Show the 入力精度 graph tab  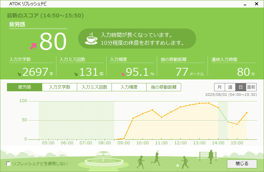[129, 87]
